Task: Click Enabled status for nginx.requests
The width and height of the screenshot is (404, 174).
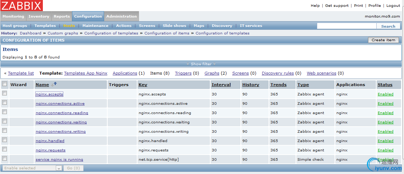Action: pyautogui.click(x=385, y=150)
